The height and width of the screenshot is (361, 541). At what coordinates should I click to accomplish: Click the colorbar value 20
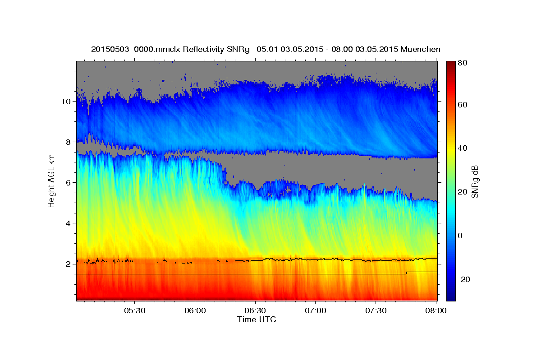[x=463, y=192]
